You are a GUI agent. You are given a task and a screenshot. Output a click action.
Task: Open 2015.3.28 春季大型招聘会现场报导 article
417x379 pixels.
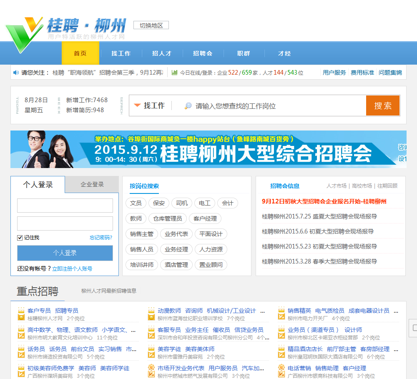point(319,261)
